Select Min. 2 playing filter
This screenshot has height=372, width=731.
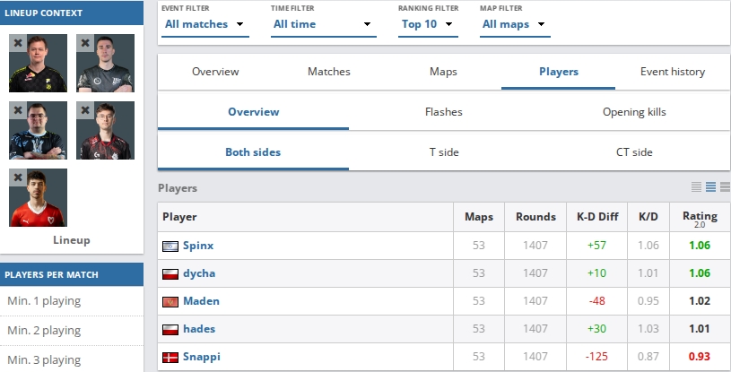pyautogui.click(x=72, y=331)
